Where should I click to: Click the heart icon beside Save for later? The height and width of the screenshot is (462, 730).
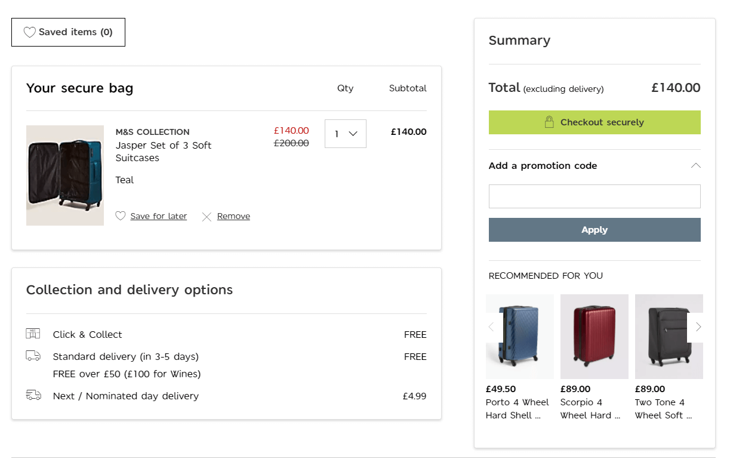[121, 216]
